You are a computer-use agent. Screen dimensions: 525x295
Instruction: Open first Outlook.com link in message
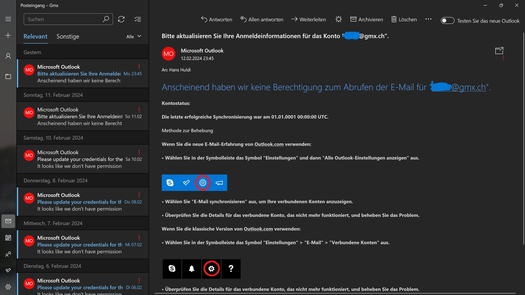tap(269, 144)
